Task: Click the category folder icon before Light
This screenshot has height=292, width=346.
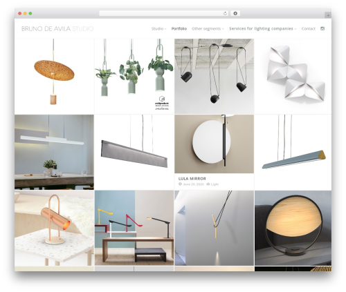Action: (x=208, y=184)
